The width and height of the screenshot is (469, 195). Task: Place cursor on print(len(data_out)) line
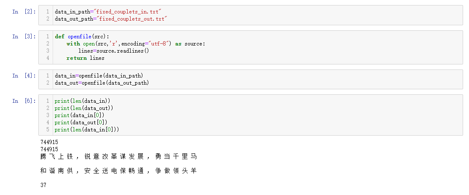point(84,108)
